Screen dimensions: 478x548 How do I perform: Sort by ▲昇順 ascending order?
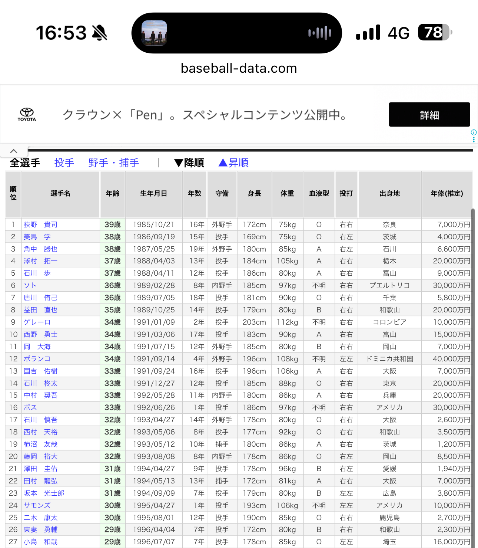coord(234,163)
